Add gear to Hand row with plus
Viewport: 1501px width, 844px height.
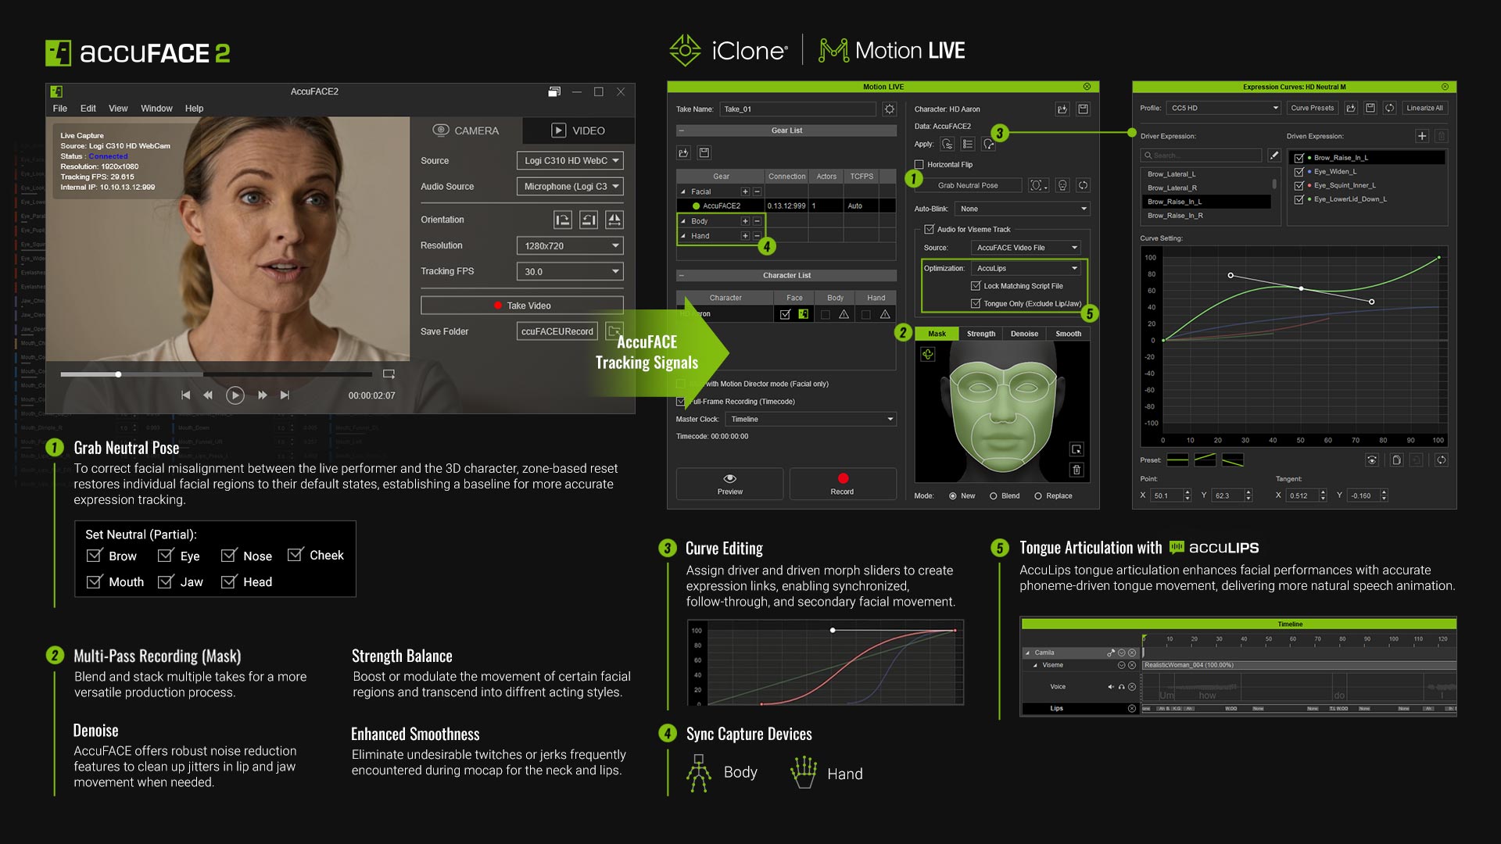(745, 236)
